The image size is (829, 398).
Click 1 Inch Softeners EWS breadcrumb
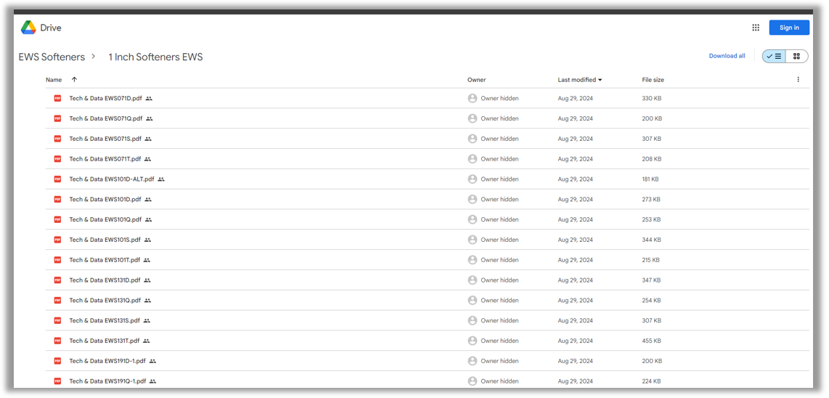(x=155, y=57)
